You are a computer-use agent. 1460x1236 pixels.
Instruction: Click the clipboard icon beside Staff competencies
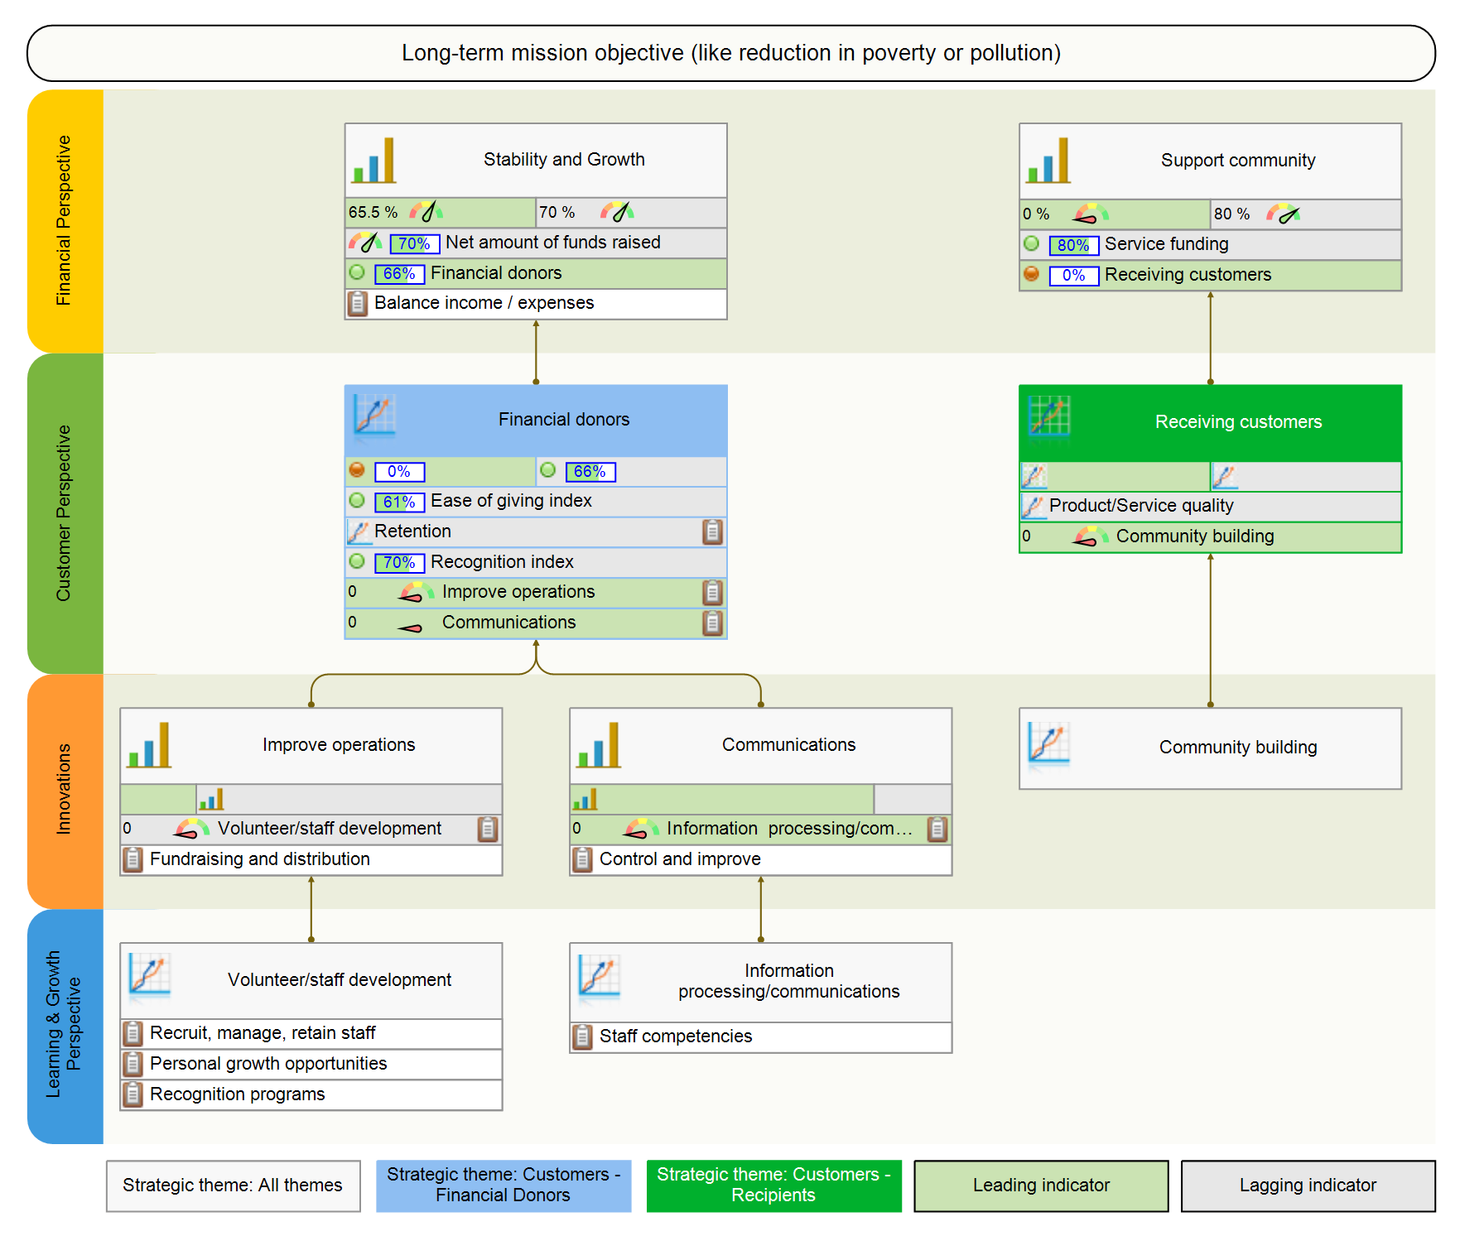[582, 1036]
